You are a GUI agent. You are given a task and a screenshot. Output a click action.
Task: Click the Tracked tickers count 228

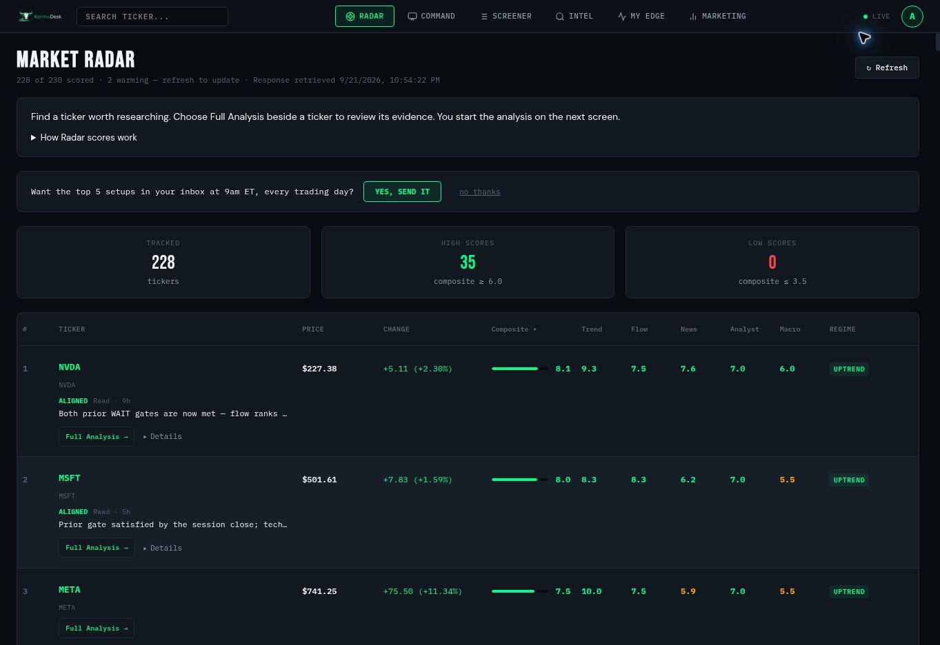click(x=163, y=263)
